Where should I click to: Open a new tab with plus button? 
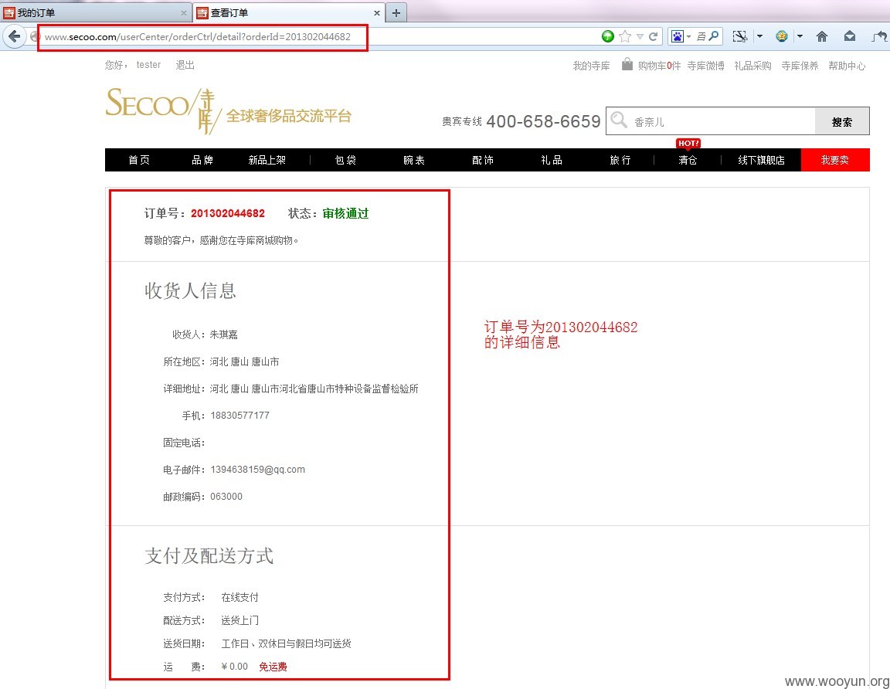(x=396, y=12)
